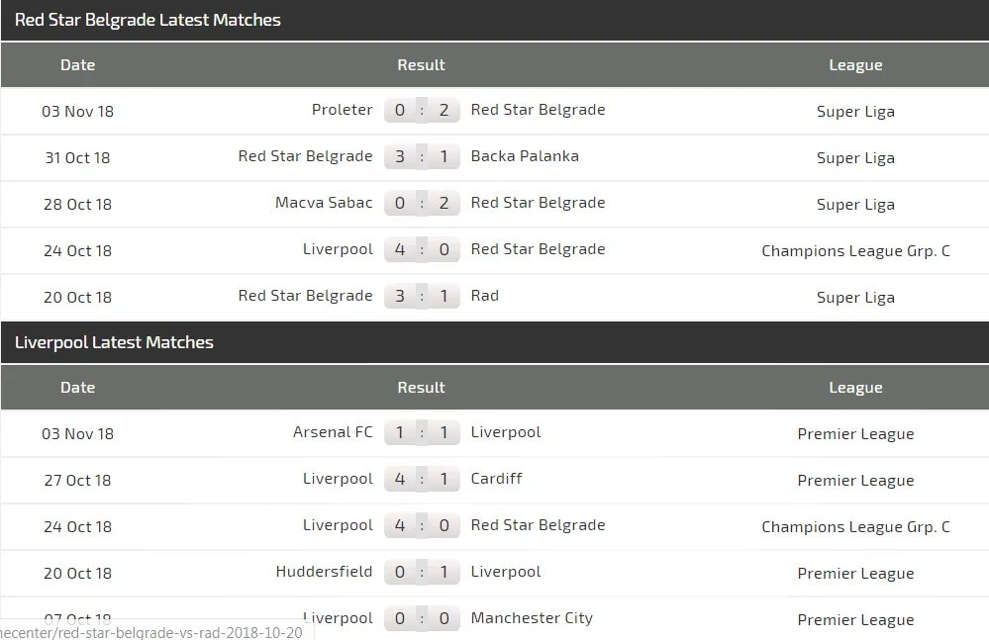Open the Huddersfield 0:1 Liverpool score
989x640 pixels.
(422, 573)
